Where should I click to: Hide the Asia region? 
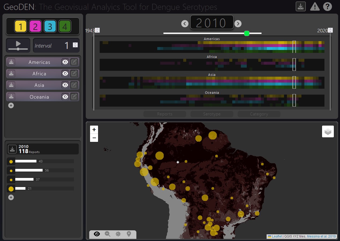[x=65, y=85]
